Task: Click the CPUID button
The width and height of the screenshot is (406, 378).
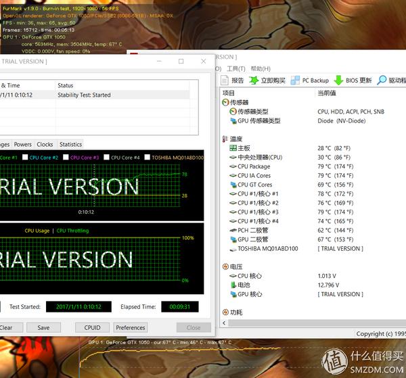Action: tap(92, 327)
